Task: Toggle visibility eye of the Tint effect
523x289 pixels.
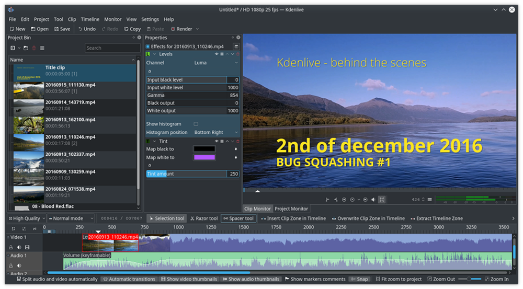Action: pyautogui.click(x=217, y=141)
